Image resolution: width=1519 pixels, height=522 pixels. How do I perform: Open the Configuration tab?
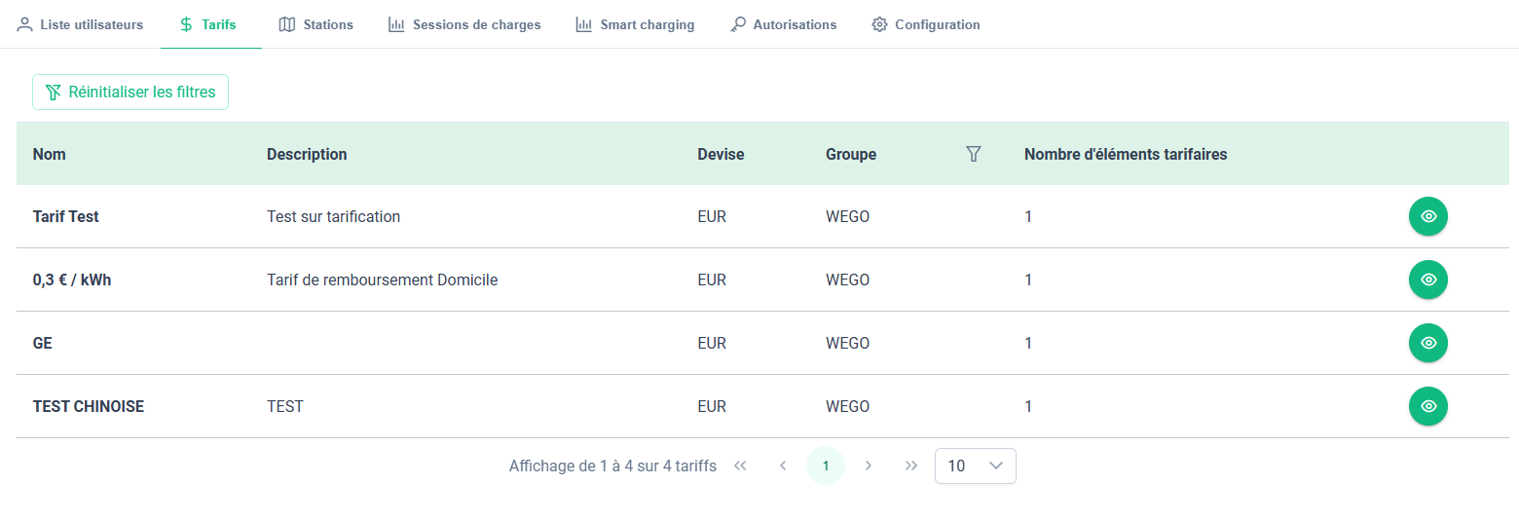[926, 24]
